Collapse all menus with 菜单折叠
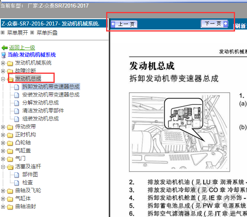The width and height of the screenshot is (247, 217). point(47,33)
